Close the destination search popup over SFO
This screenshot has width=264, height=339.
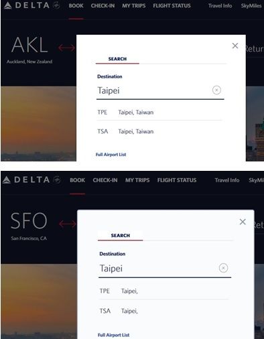(x=243, y=222)
